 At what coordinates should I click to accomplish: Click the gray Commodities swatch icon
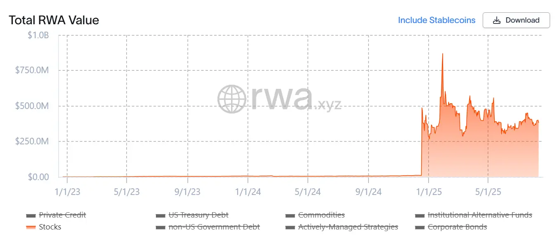(290, 216)
